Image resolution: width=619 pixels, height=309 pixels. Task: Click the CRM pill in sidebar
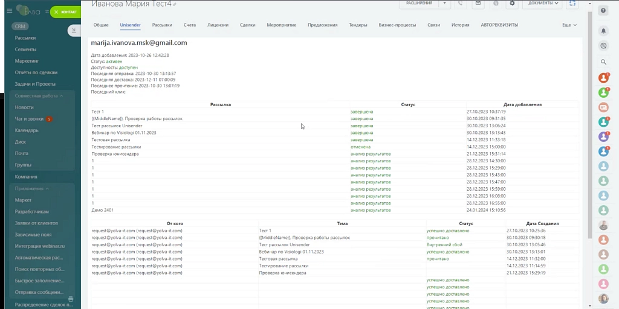[20, 27]
